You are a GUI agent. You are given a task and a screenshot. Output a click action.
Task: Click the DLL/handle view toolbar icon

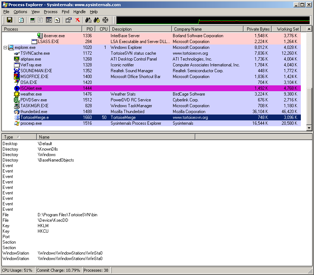click(57, 20)
